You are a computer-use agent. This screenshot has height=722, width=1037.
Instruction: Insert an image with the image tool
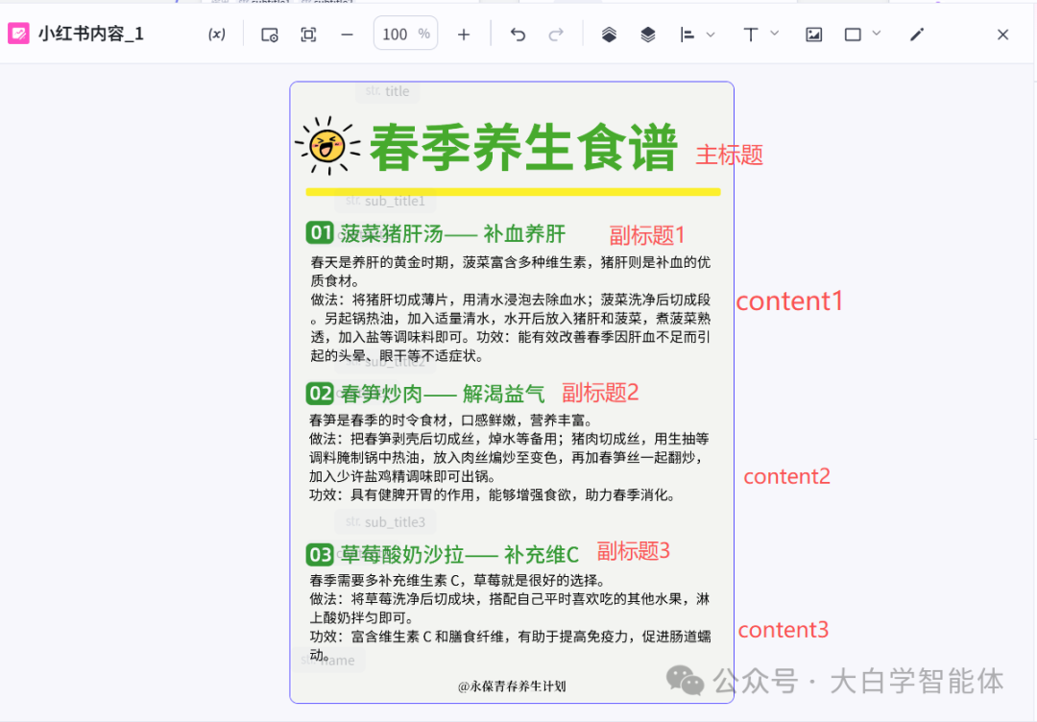pyautogui.click(x=813, y=35)
